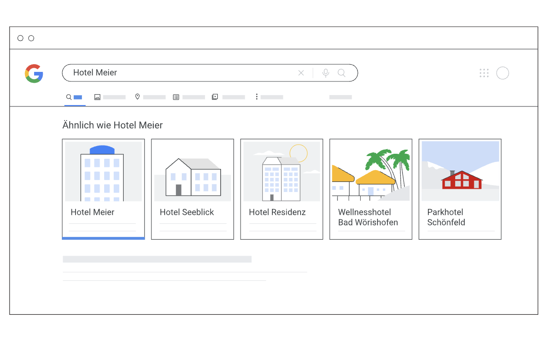Expand the three-dot More options menu
The height and width of the screenshot is (343, 553).
(257, 97)
